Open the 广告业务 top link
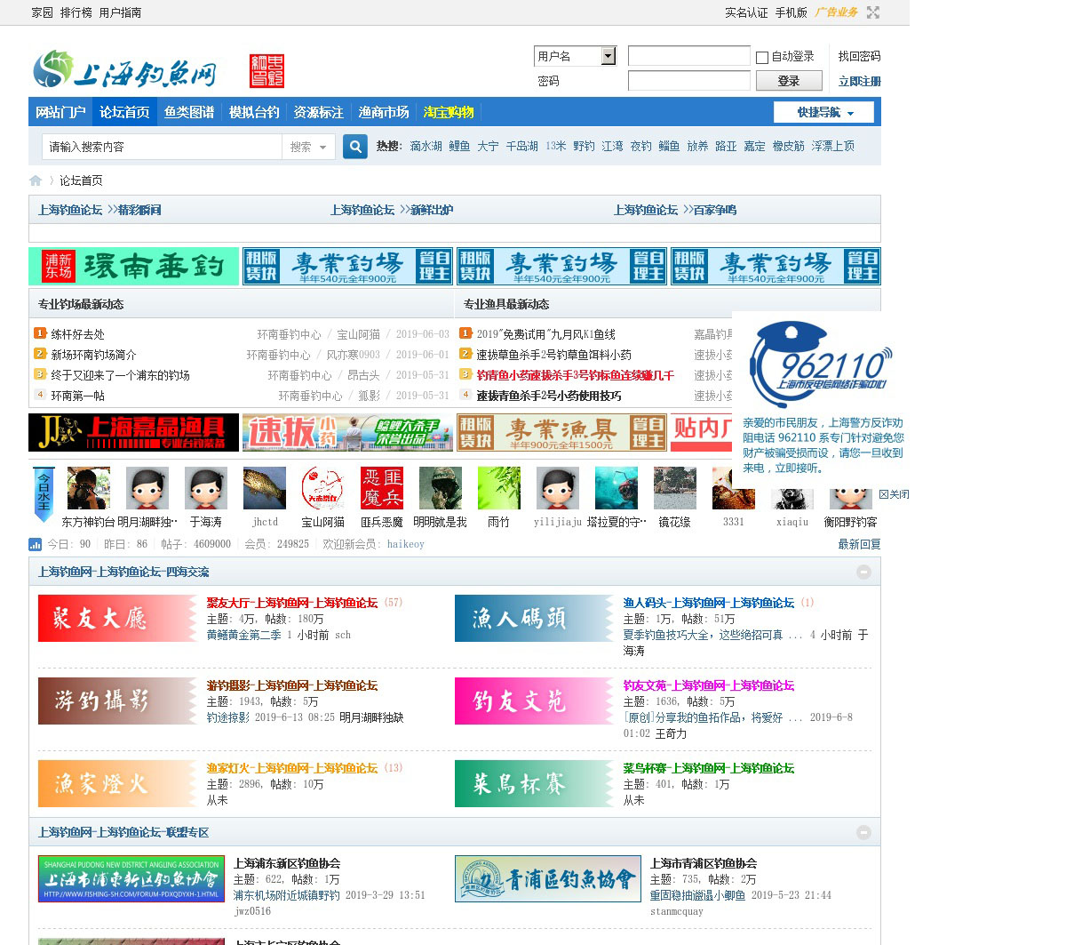 coord(837,12)
